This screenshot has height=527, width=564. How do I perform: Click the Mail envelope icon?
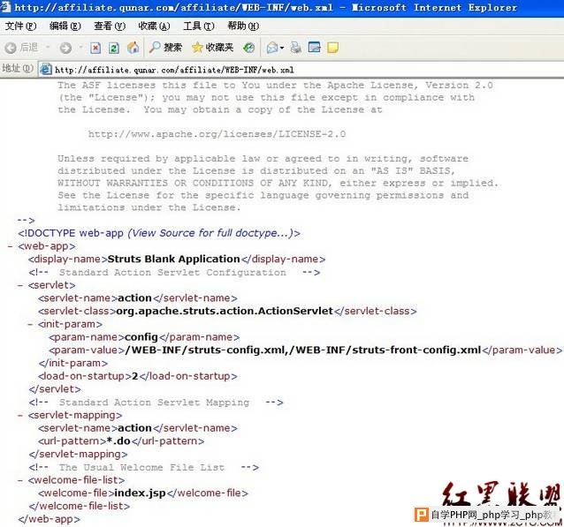tap(272, 48)
